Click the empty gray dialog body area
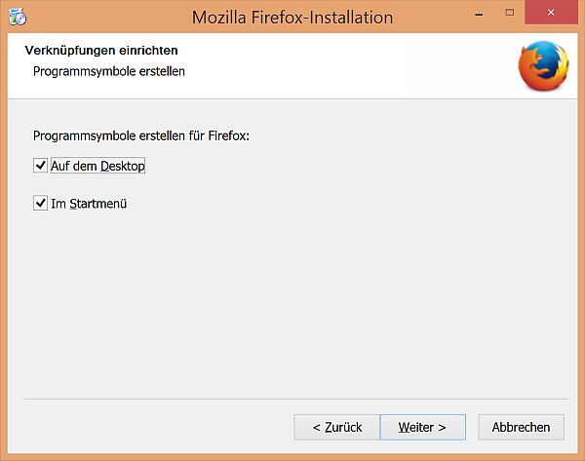This screenshot has width=585, height=461. coord(298,298)
